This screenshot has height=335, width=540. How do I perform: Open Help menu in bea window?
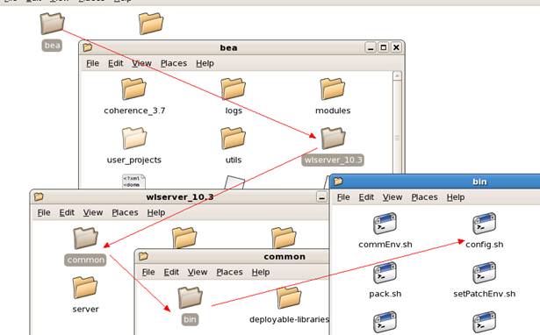(x=205, y=63)
